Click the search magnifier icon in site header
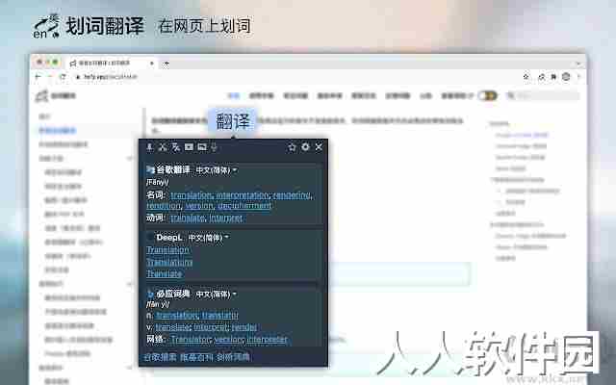Screen dimensions: 616x385 click(510, 95)
